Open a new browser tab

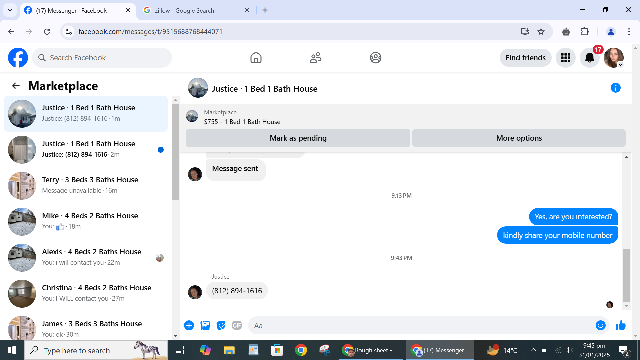tap(265, 10)
